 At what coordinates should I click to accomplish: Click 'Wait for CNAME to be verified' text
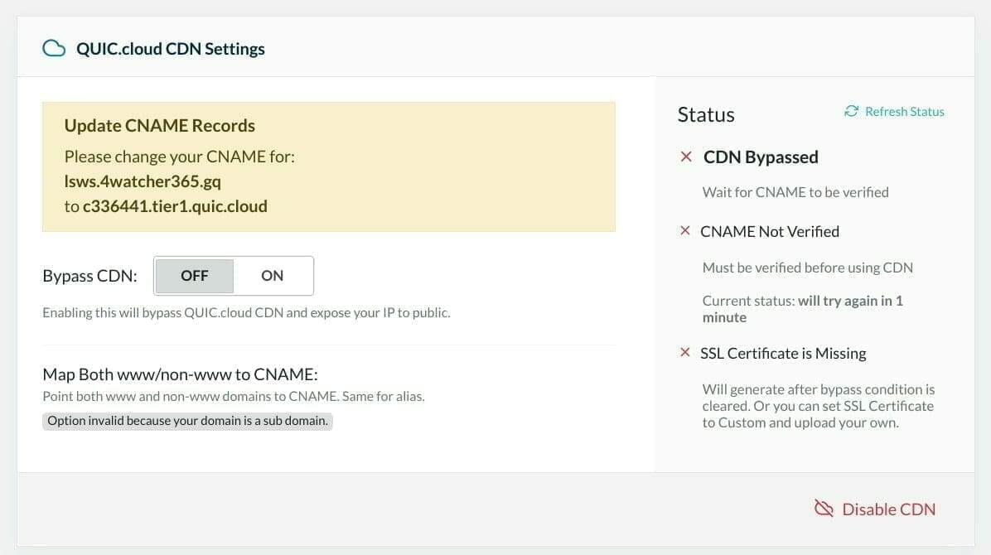(795, 192)
